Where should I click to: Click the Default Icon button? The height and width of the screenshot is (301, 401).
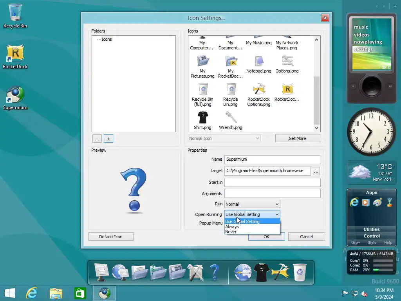tap(111, 237)
